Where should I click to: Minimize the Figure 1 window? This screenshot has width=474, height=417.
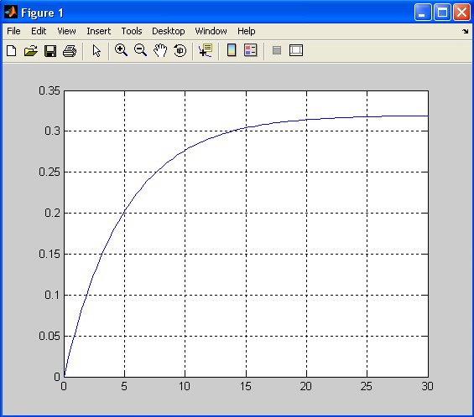(x=423, y=13)
